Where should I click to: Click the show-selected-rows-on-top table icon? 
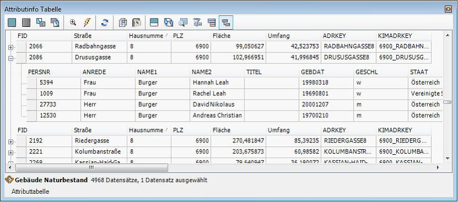click(154, 23)
